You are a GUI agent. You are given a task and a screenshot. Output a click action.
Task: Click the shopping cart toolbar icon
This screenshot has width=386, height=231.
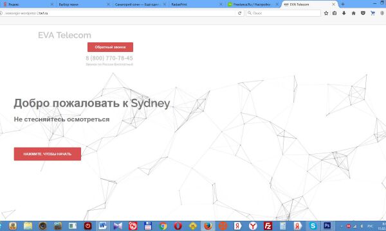pos(372,13)
